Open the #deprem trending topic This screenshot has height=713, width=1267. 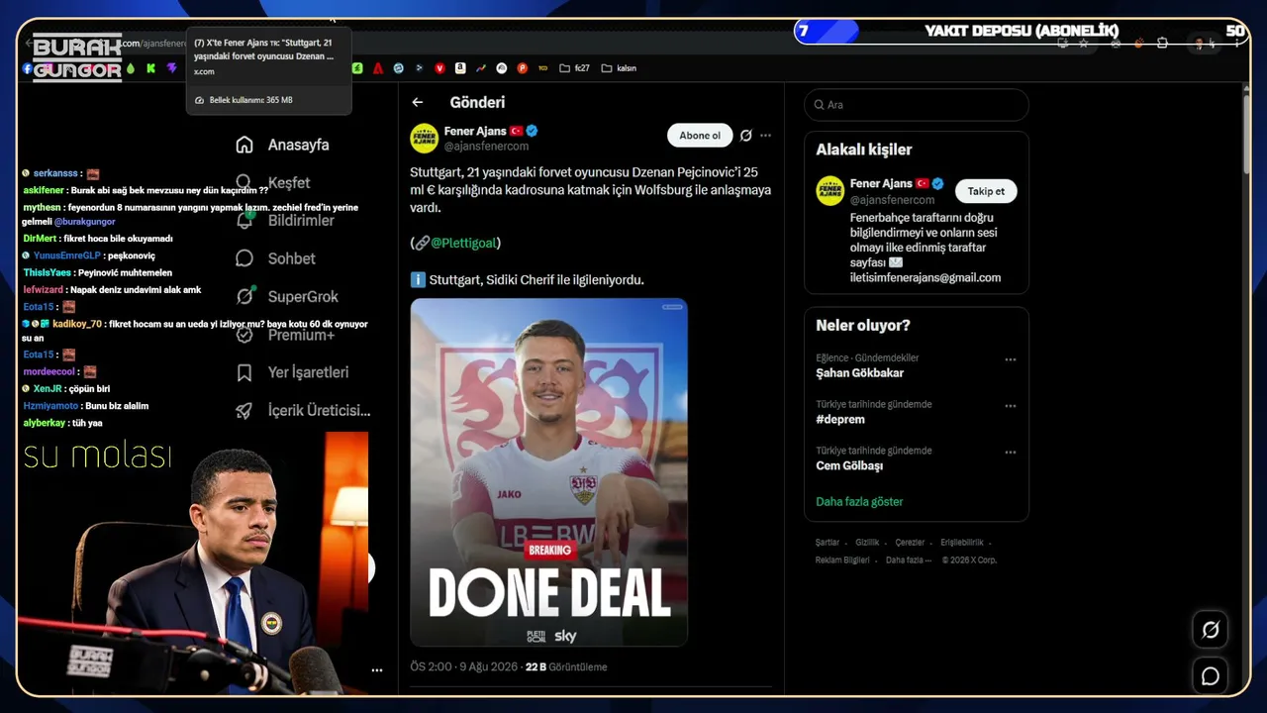click(x=839, y=420)
